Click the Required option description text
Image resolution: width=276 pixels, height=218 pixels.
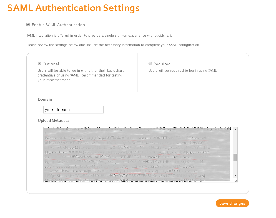tap(185, 70)
